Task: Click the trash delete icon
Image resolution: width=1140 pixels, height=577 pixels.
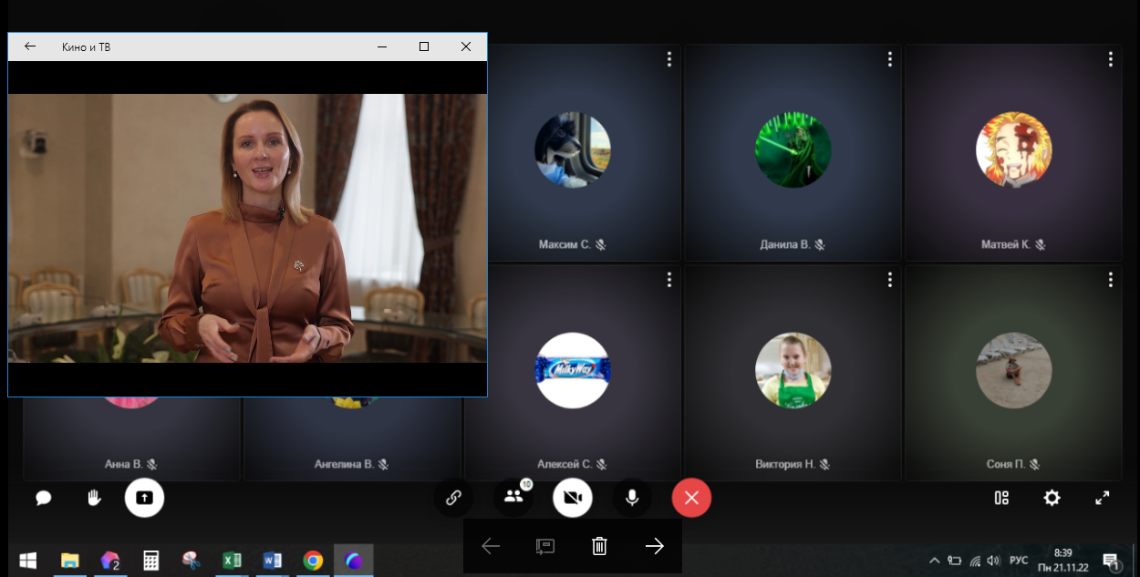Action: pyautogui.click(x=599, y=546)
